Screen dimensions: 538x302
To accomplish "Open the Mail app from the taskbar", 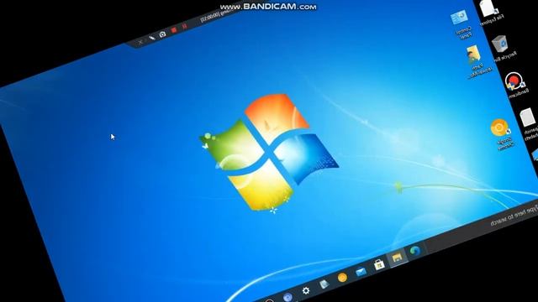I will (361, 272).
